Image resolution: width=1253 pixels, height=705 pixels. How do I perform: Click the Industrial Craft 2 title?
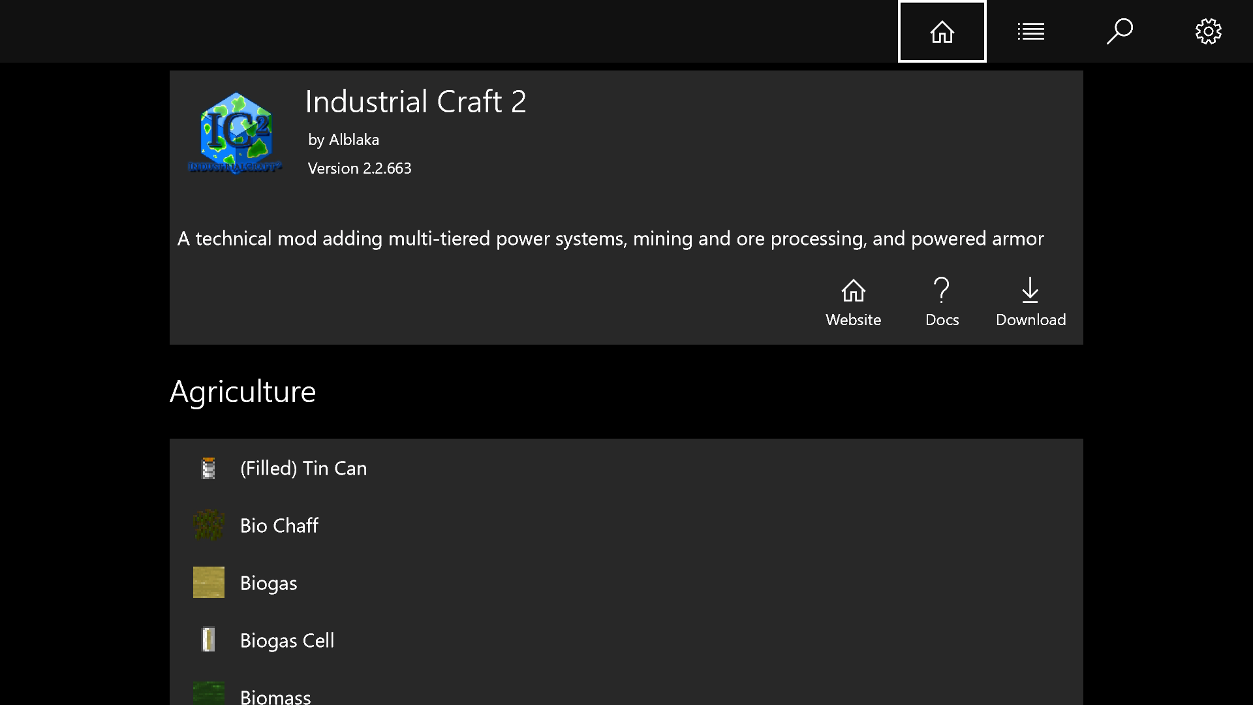pos(416,102)
